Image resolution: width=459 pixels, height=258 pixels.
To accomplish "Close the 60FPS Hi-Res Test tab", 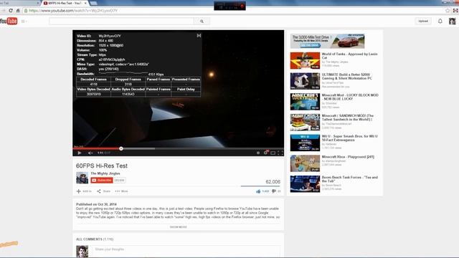I will [x=85, y=3].
